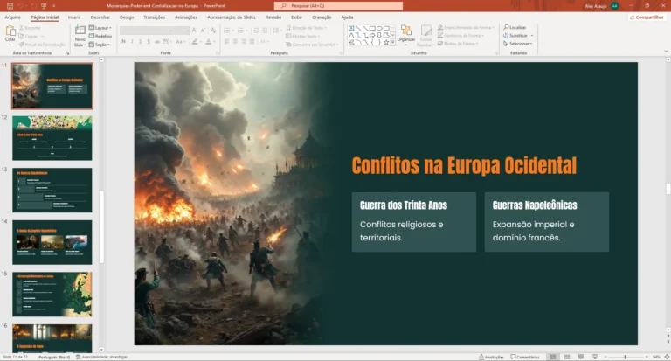Open the Seção dropdown
The width and height of the screenshot is (671, 361).
coord(100,45)
